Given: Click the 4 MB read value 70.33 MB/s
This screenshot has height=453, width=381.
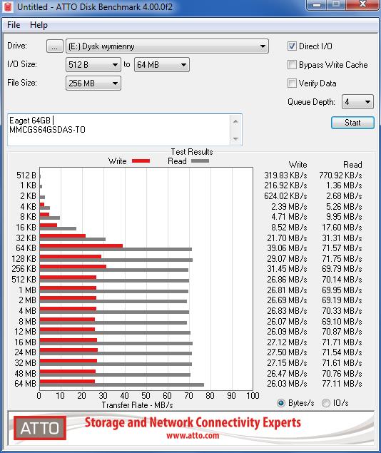Looking at the screenshot, I should [x=342, y=310].
